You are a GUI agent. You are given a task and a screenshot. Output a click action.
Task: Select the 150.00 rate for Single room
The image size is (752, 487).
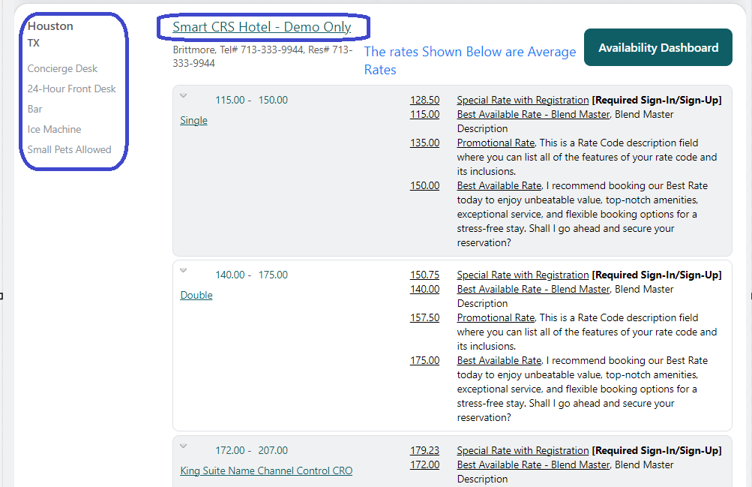click(424, 185)
